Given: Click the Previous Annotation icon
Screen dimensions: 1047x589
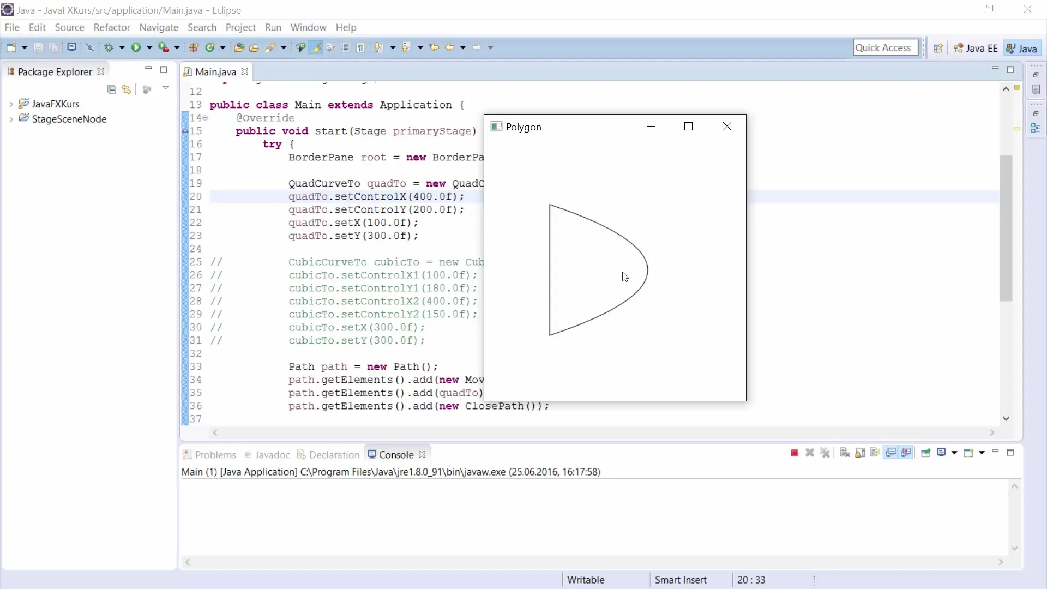Looking at the screenshot, I should (x=406, y=47).
